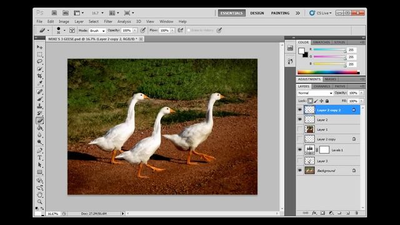The image size is (400, 225).
Task: Select the Crop tool
Action: click(39, 76)
